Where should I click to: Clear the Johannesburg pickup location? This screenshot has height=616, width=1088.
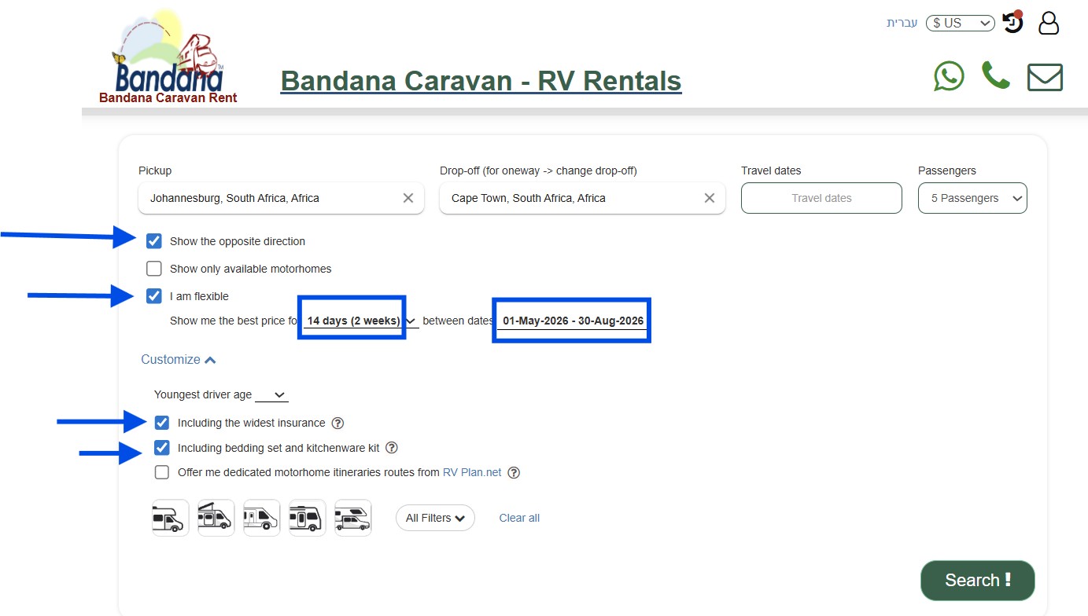[x=408, y=198]
